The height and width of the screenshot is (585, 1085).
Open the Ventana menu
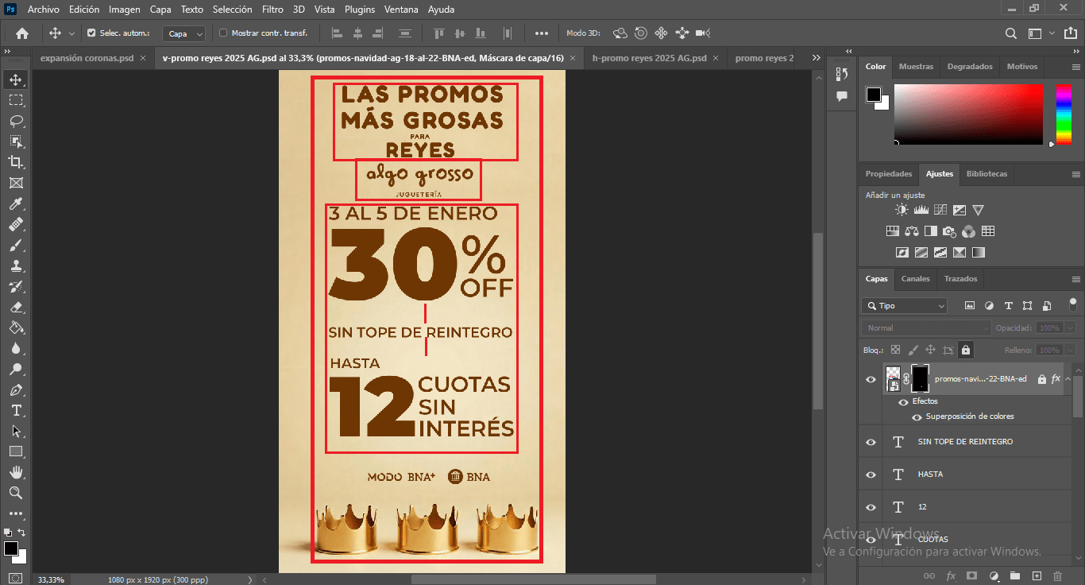coord(401,10)
